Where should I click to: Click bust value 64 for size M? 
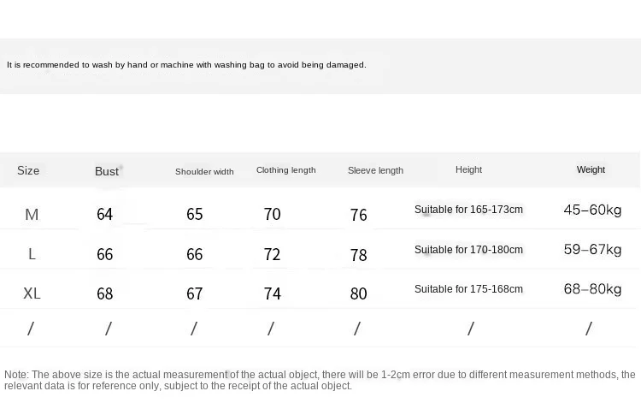pyautogui.click(x=104, y=214)
